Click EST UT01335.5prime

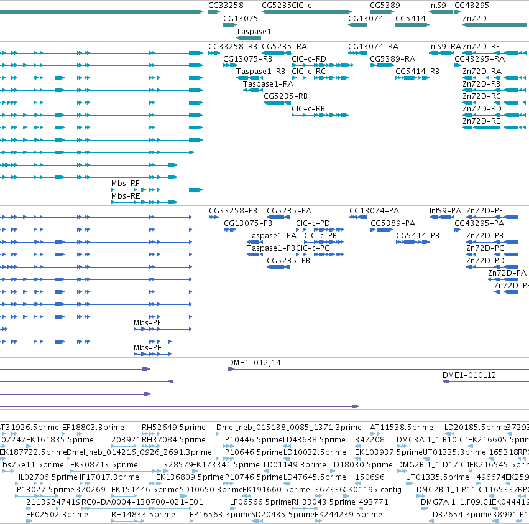click(409, 484)
